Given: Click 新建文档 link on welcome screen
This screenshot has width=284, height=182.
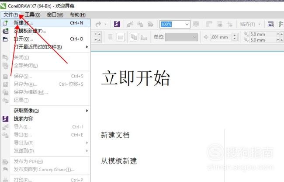Looking at the screenshot, I should point(115,135).
